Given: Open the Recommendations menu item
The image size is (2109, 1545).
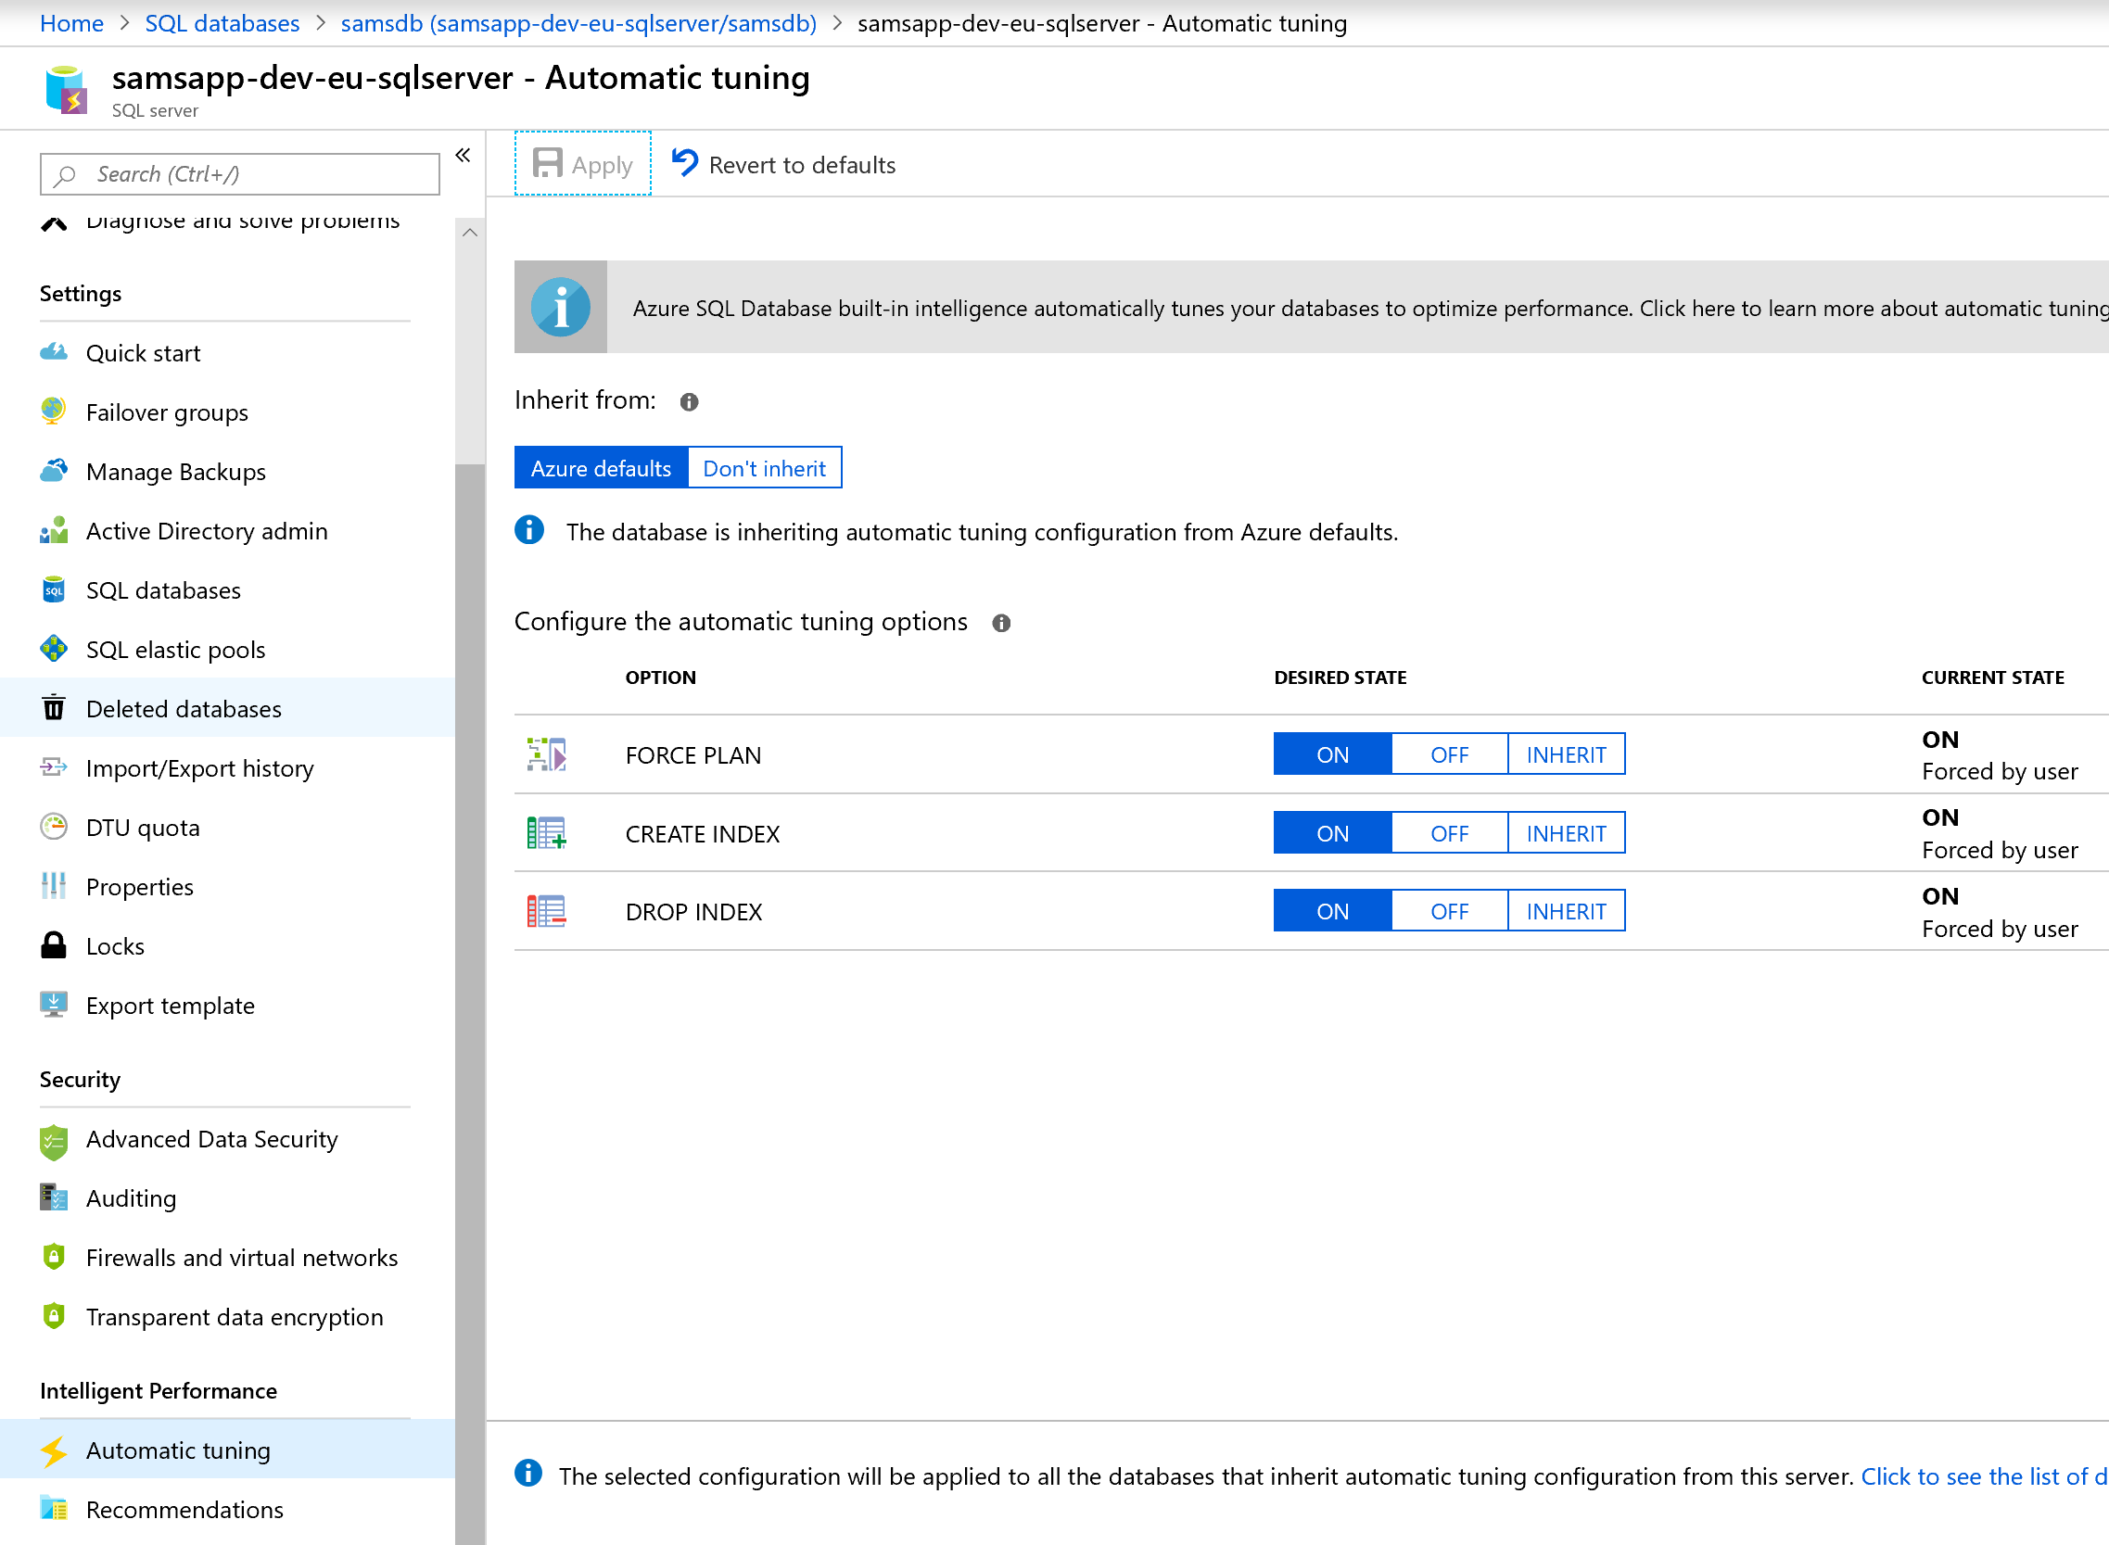Looking at the screenshot, I should pyautogui.click(x=184, y=1510).
